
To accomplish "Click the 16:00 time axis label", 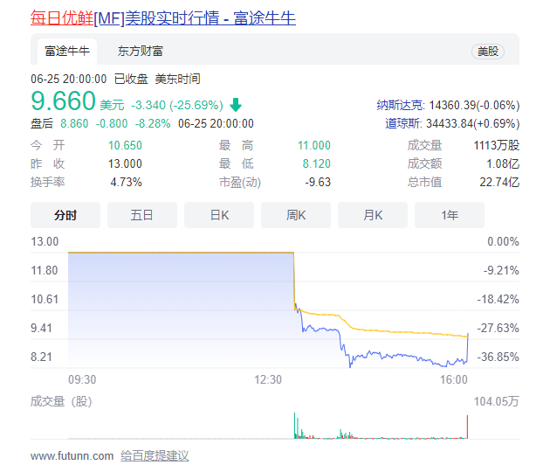I will [x=454, y=379].
